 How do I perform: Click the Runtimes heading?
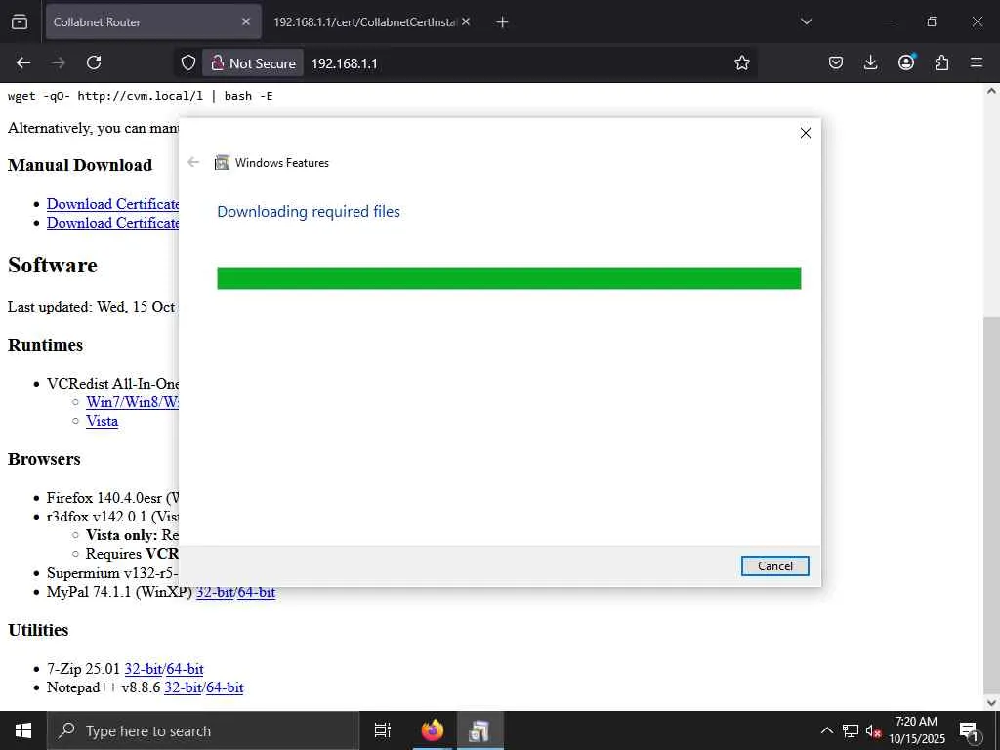coord(45,345)
